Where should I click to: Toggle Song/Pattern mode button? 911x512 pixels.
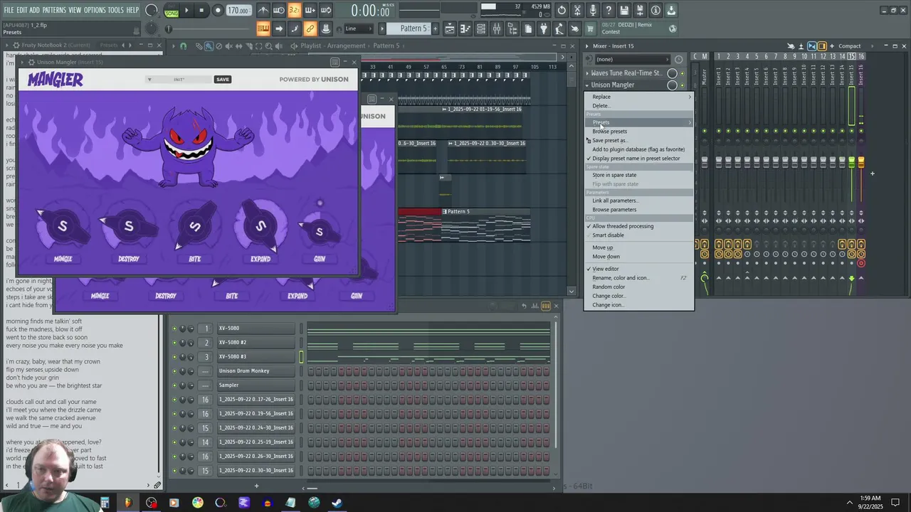pyautogui.click(x=172, y=11)
